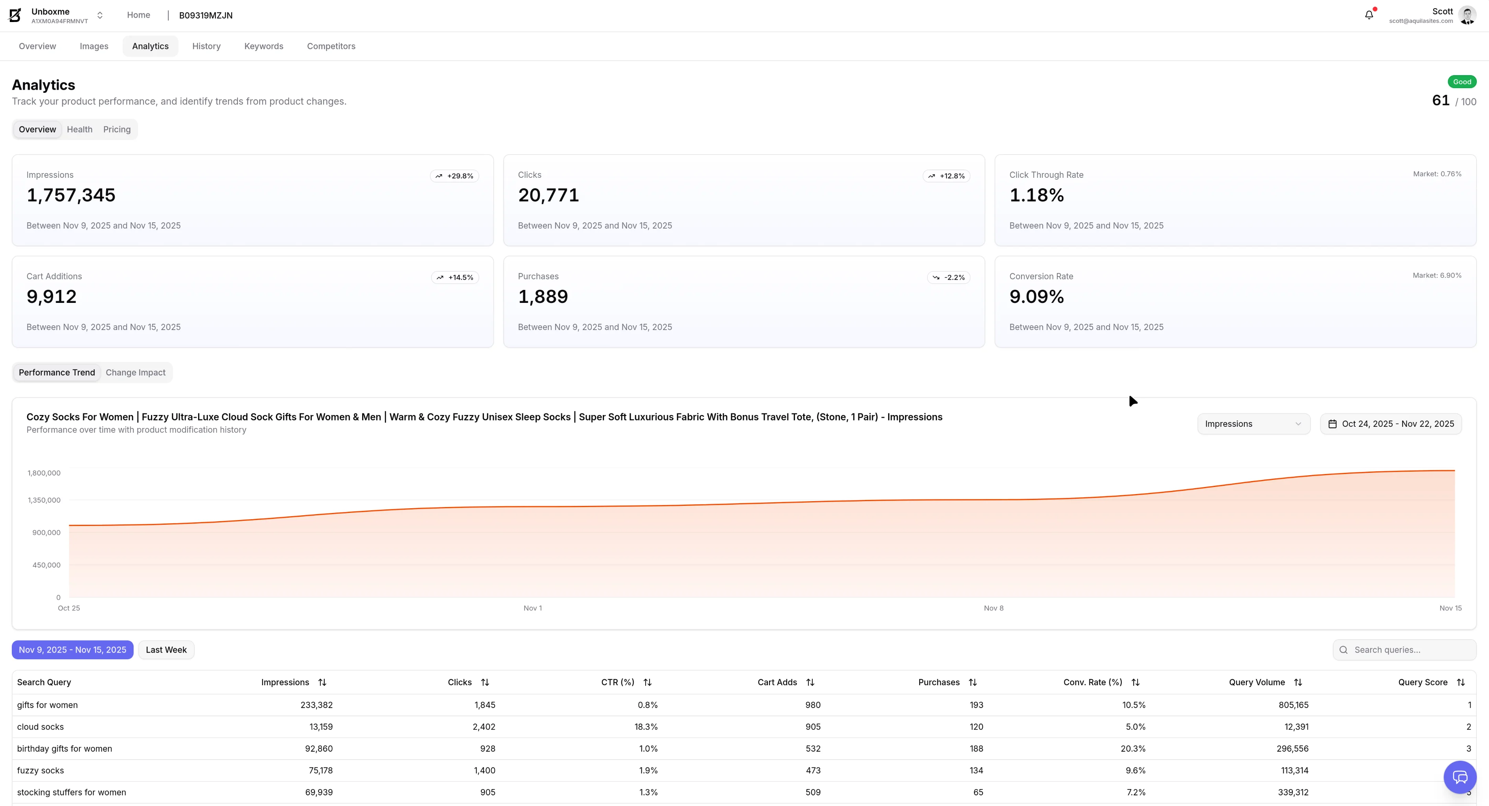Open the notifications bell
Screen dimensions: 1489x806
pos(1369,16)
